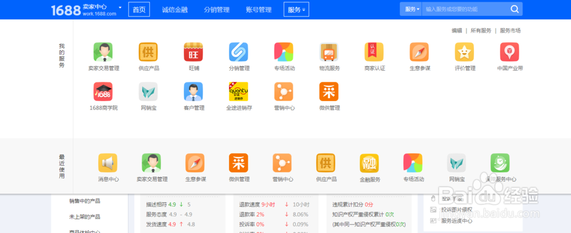Click the 服务态度 4.9 rating text
Screen dimensions: 571x233
(161, 214)
